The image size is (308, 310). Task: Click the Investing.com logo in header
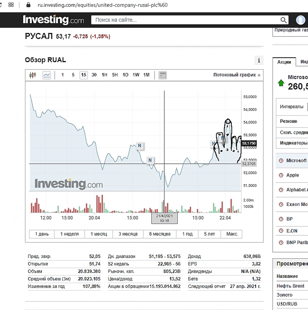point(53,20)
